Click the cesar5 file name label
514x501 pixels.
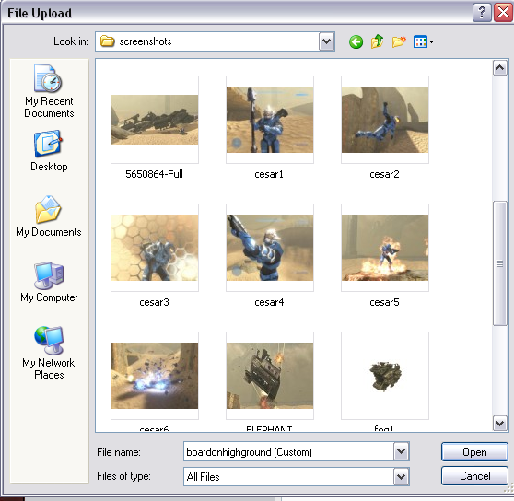[x=384, y=302]
